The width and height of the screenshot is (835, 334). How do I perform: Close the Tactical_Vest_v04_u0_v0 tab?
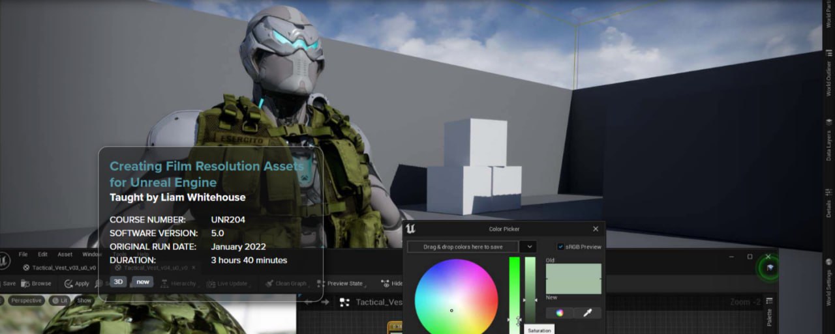coord(193,268)
